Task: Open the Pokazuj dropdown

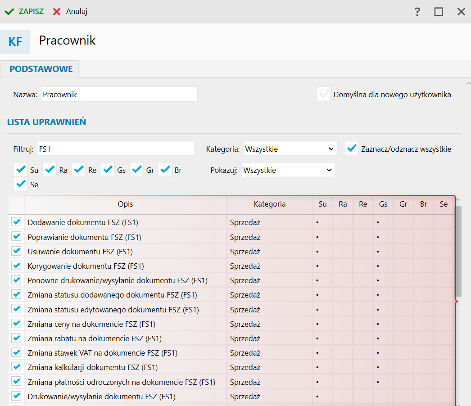Action: 288,170
